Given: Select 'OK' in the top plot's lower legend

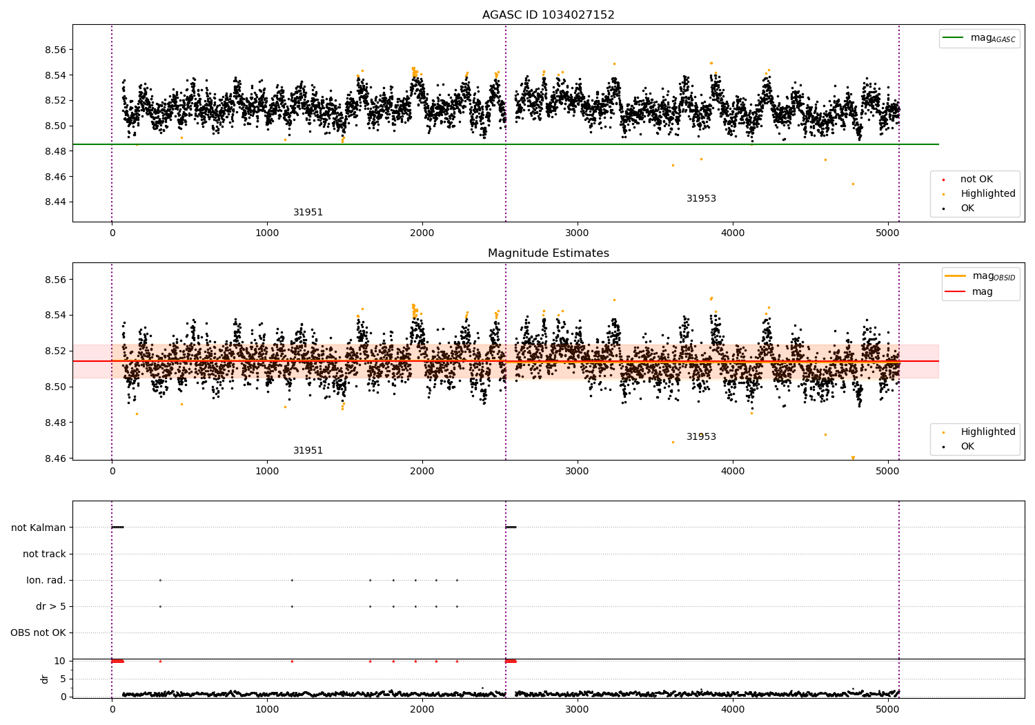Looking at the screenshot, I should click(967, 209).
